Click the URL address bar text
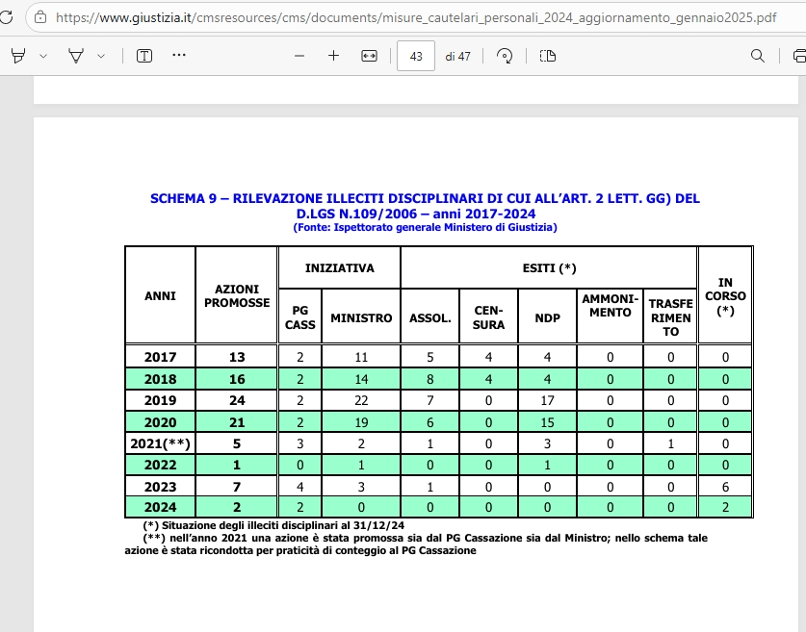The image size is (806, 632). (x=404, y=17)
